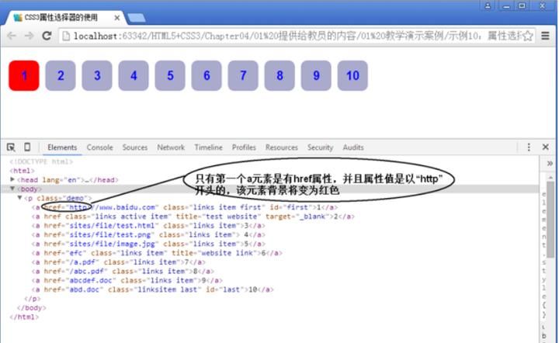
Task: Click the link box numbered 3
Action: (97, 75)
